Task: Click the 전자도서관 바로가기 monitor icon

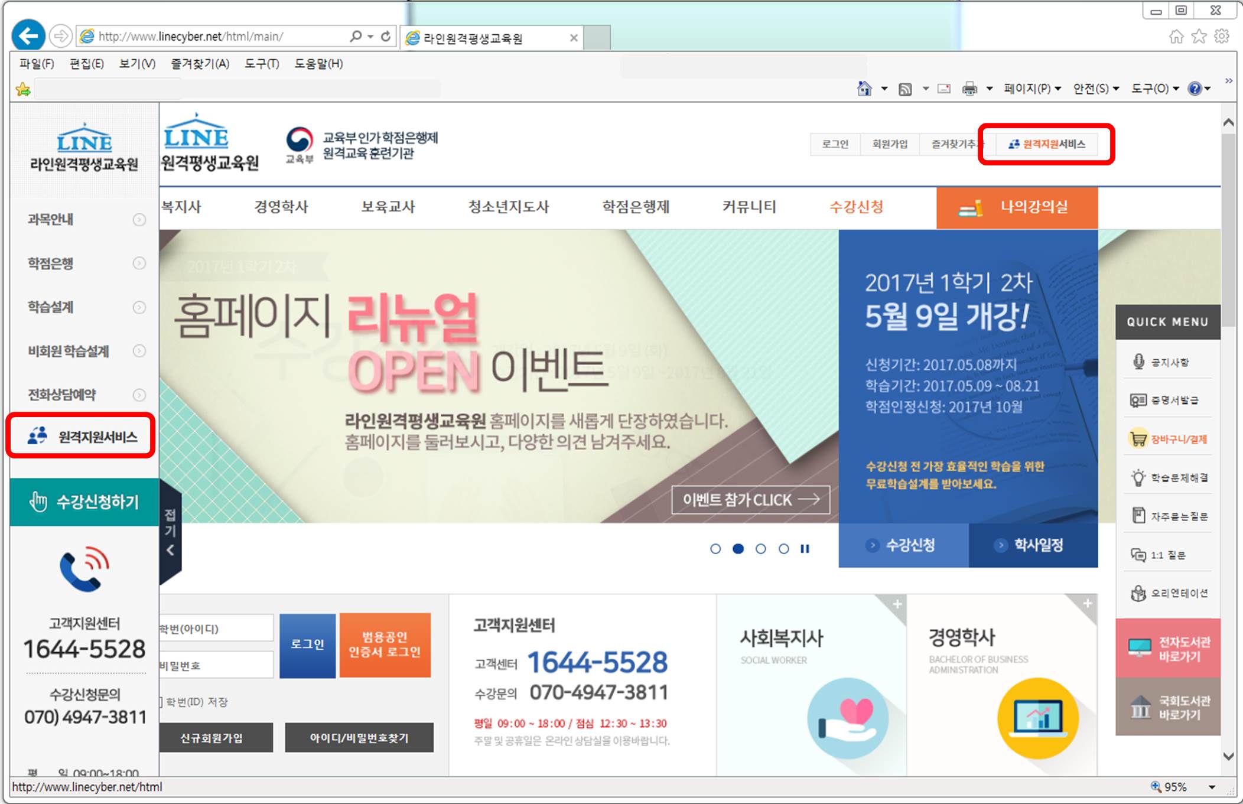Action: click(x=1139, y=648)
